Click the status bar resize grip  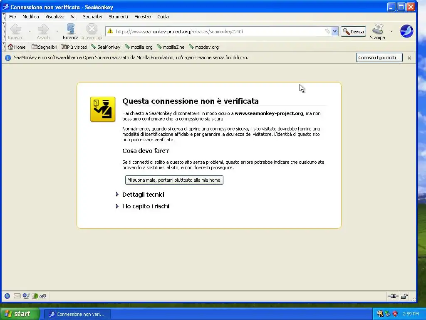(414, 298)
